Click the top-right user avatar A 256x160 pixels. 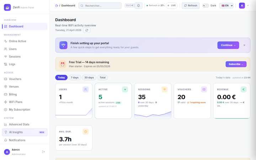pos(242,6)
